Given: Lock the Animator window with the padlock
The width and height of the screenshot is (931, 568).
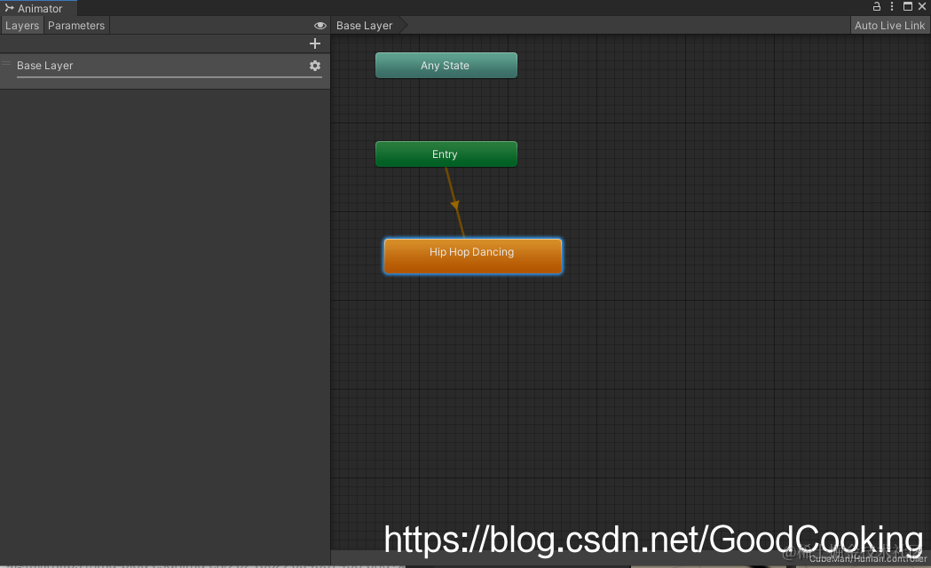Looking at the screenshot, I should pos(876,6).
